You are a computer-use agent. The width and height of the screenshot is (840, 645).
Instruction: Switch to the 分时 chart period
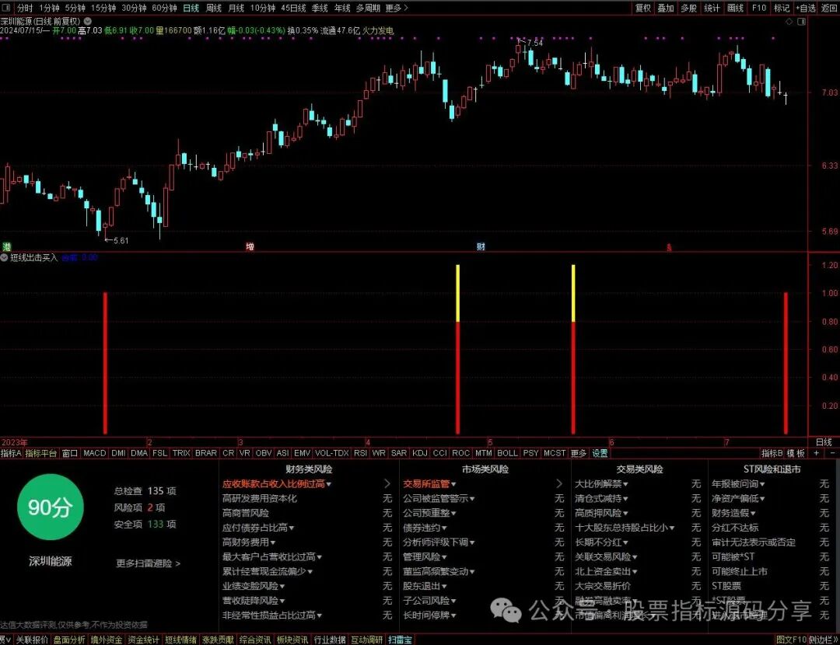pyautogui.click(x=25, y=8)
